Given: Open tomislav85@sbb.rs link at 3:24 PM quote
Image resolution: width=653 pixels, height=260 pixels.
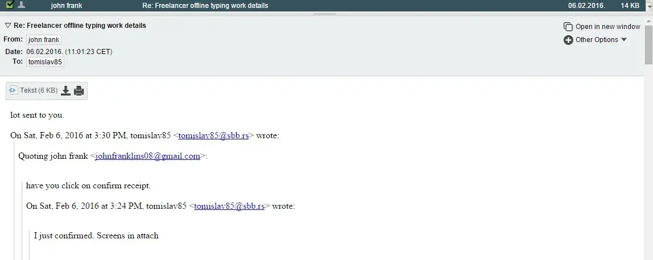Looking at the screenshot, I should [229, 206].
